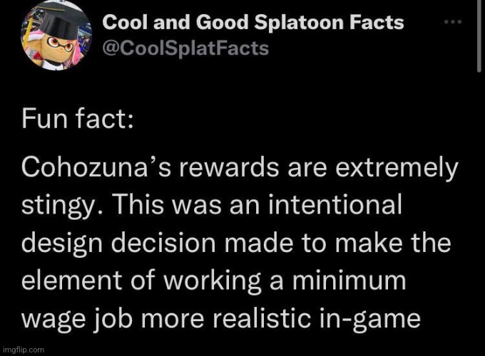Open the Cool and Good Splatoon Facts profile name
485x356 pixels.
pyautogui.click(x=253, y=23)
